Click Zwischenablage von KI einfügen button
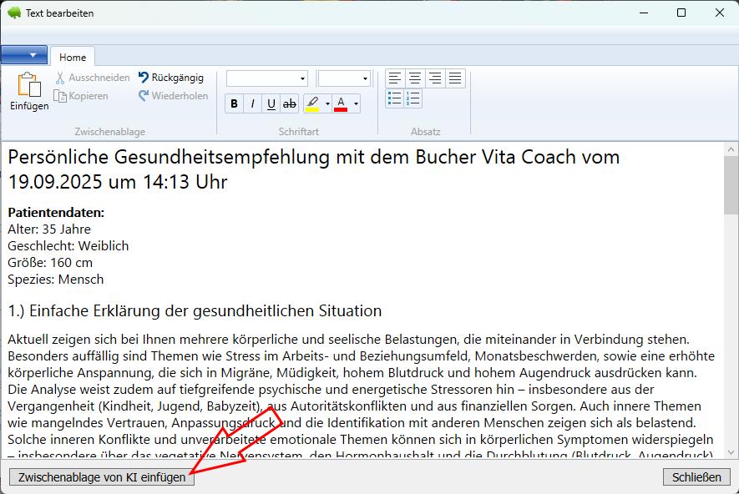 102,477
